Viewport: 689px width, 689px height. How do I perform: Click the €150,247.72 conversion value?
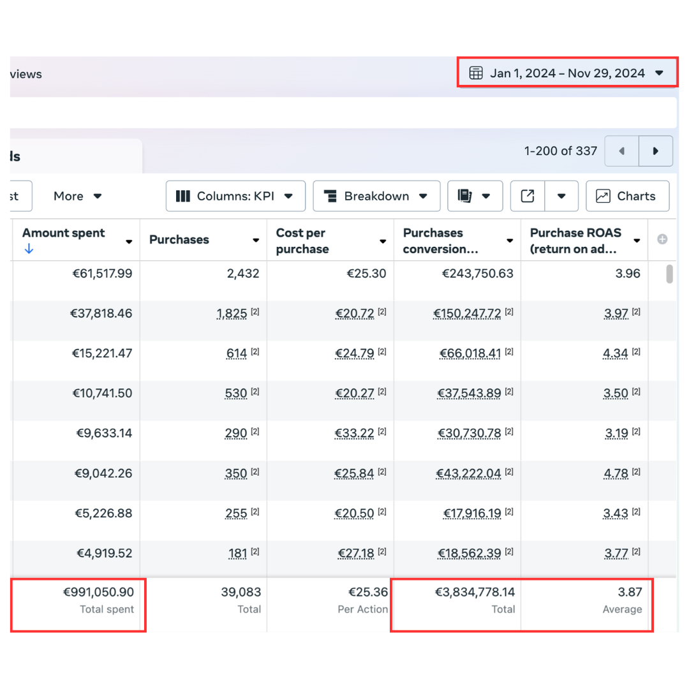pos(467,314)
